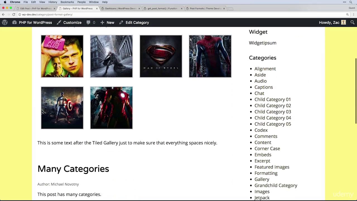Open the Codex category link
This screenshot has width=357, height=201.
(261, 130)
